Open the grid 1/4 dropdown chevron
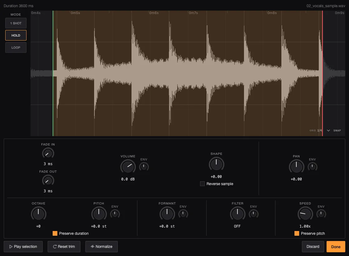Image resolution: width=349 pixels, height=256 pixels. [x=328, y=130]
